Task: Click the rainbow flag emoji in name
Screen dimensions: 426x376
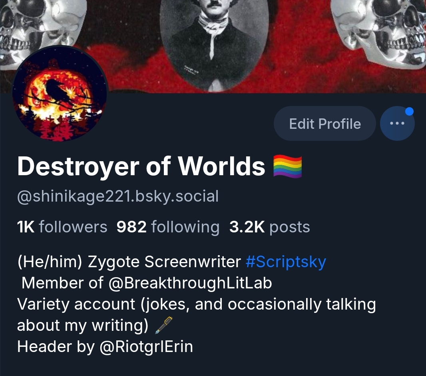Action: 287,166
